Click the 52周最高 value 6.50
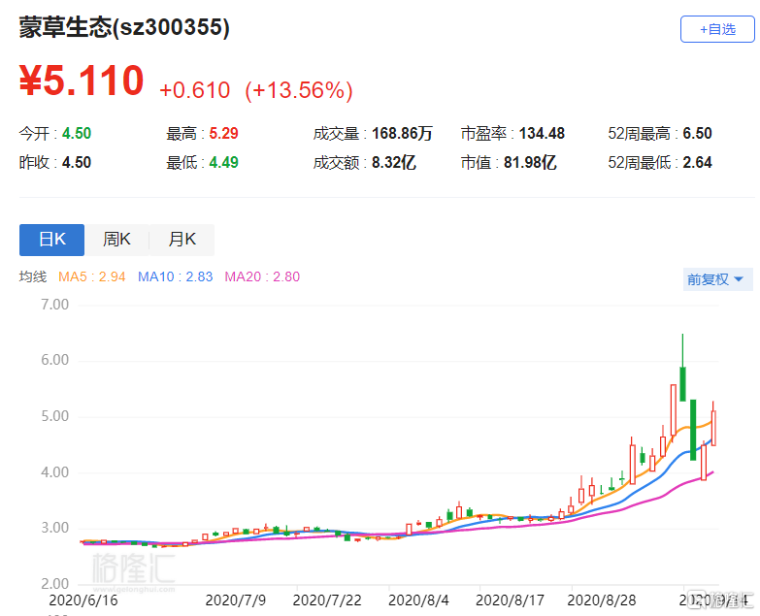Image resolution: width=760 pixels, height=616 pixels. tap(698, 133)
